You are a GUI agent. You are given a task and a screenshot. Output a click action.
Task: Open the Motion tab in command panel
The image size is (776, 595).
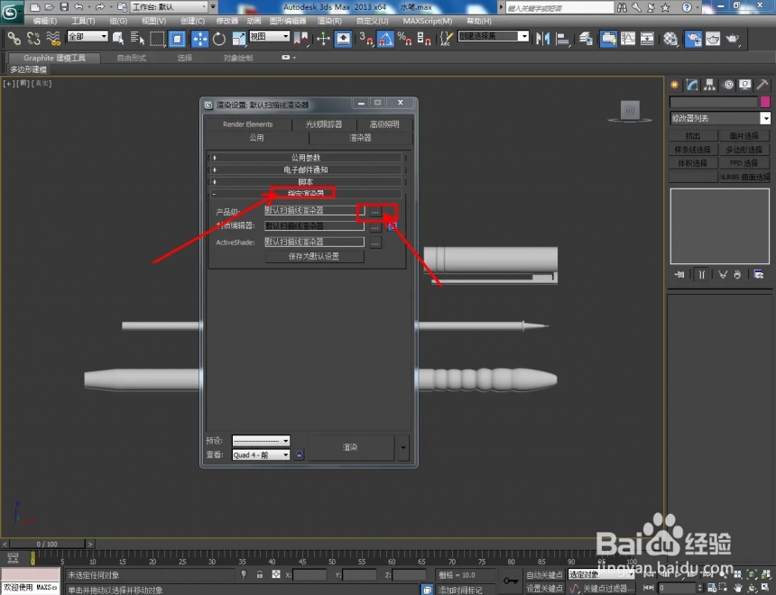click(x=728, y=85)
